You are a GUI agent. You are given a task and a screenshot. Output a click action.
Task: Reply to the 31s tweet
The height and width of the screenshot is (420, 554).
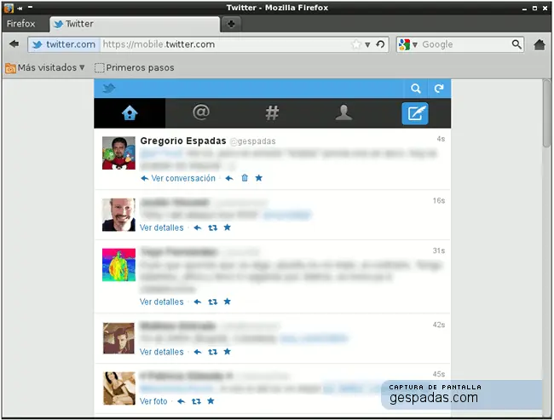coord(198,302)
